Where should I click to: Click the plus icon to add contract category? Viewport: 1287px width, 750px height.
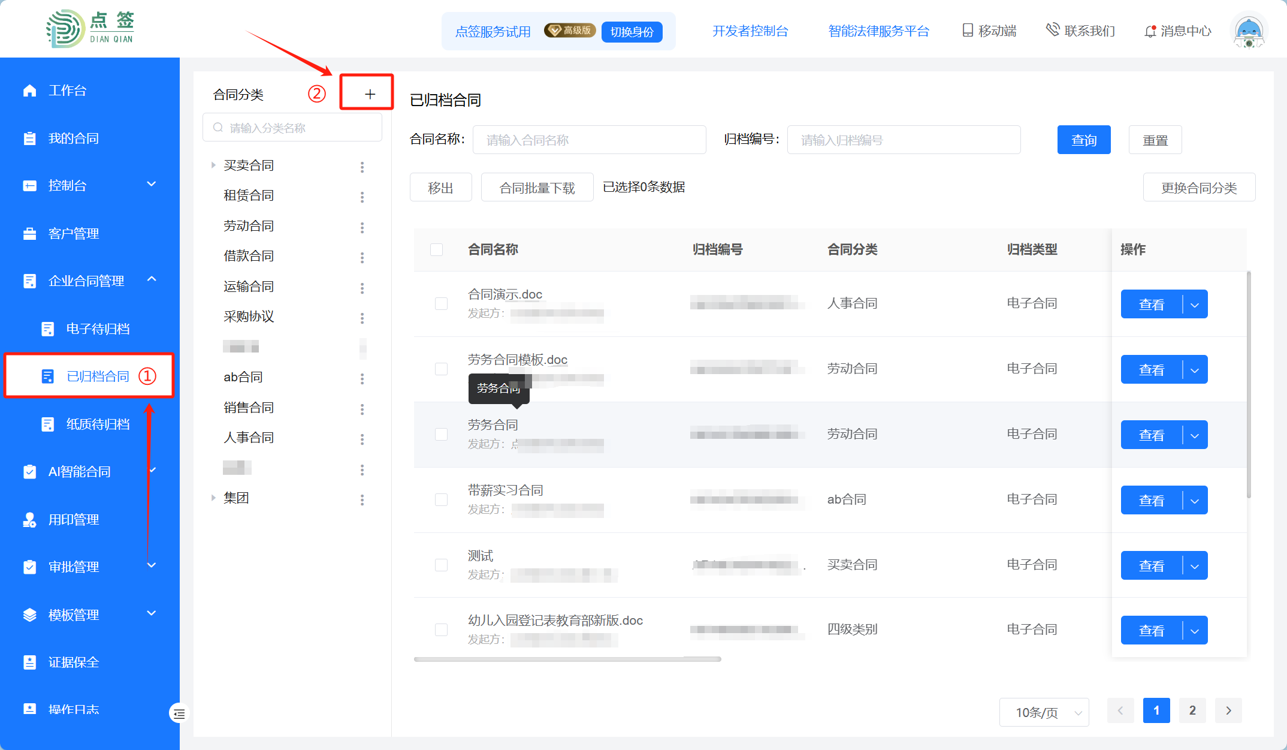370,94
